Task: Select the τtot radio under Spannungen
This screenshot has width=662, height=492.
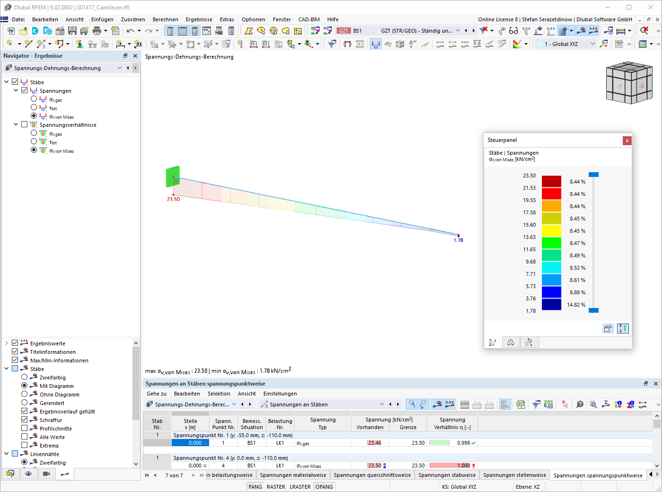Action: 34,107
